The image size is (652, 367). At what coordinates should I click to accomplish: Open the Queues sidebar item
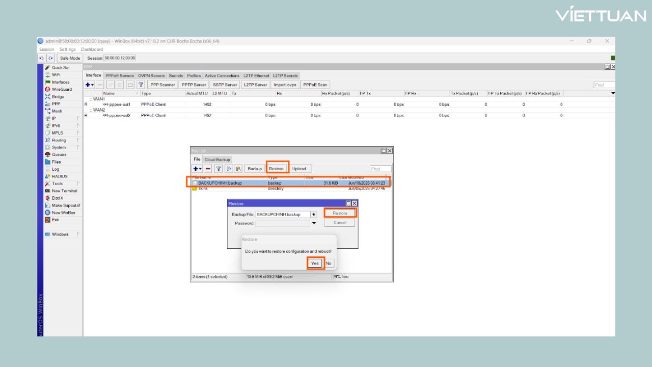click(59, 154)
